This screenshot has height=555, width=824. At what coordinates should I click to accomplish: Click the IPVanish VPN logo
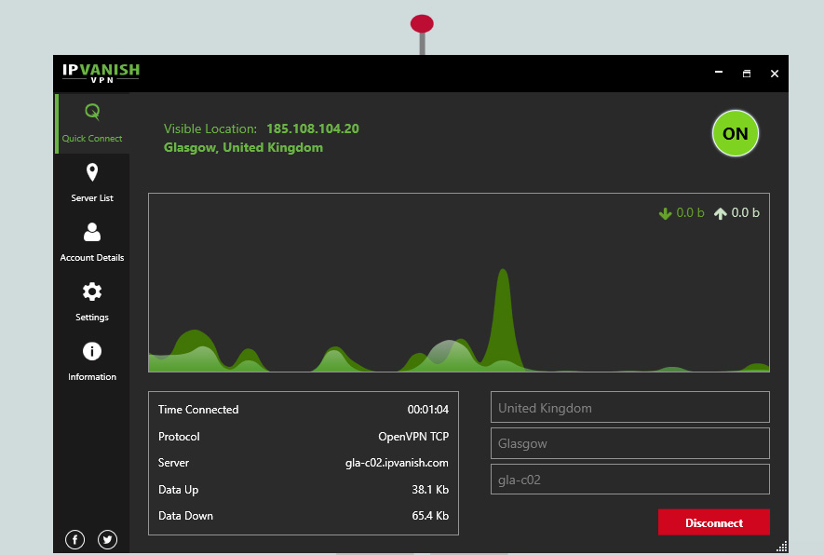tap(101, 73)
